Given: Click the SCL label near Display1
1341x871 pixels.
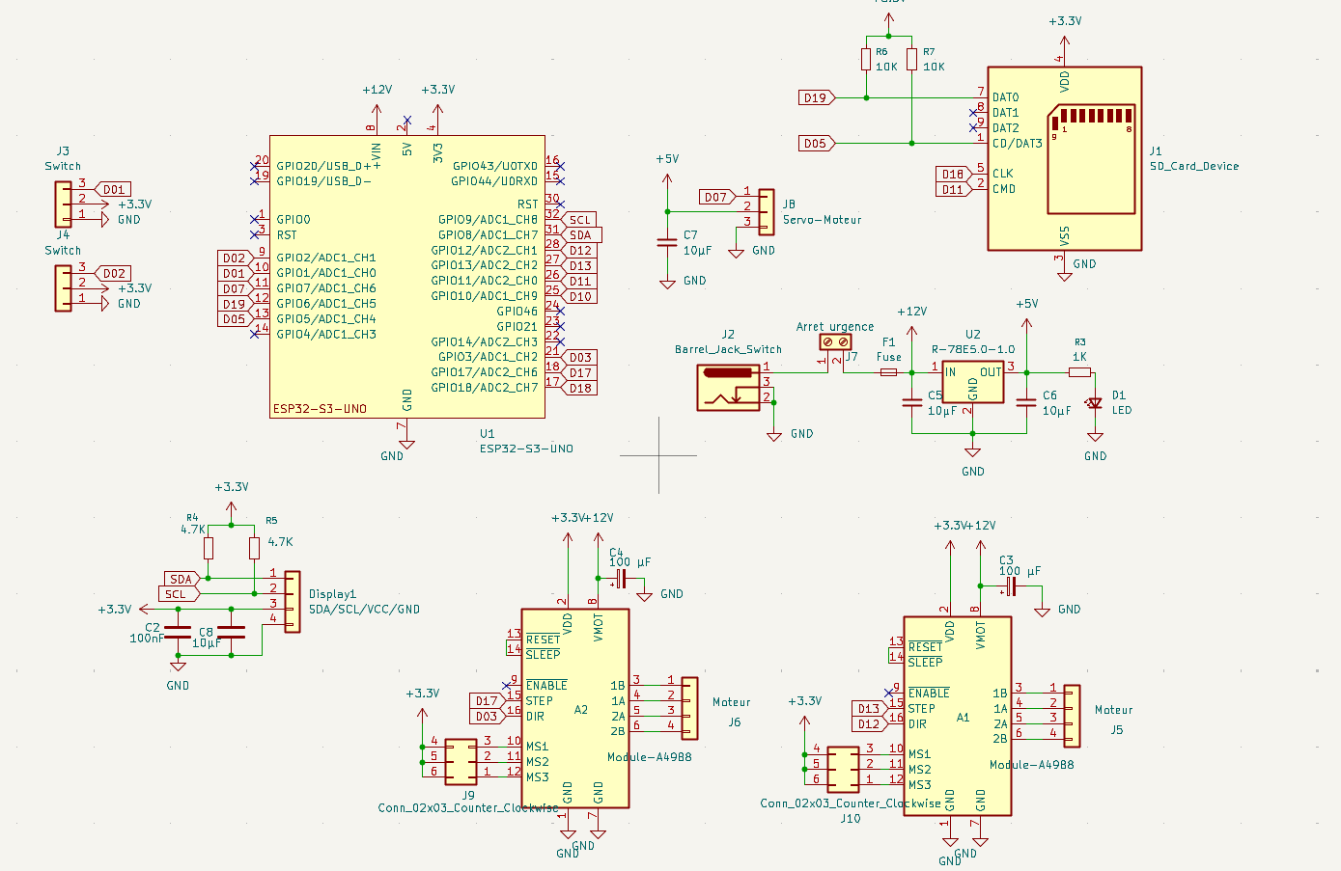Looking at the screenshot, I should [x=180, y=594].
